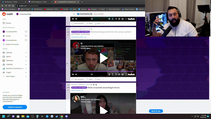This screenshot has width=211, height=119.
Task: Click the Reddit logo home icon
Action: click(x=4, y=14)
